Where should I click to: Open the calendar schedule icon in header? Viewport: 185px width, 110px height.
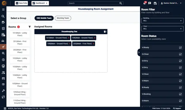(x=155, y=3)
